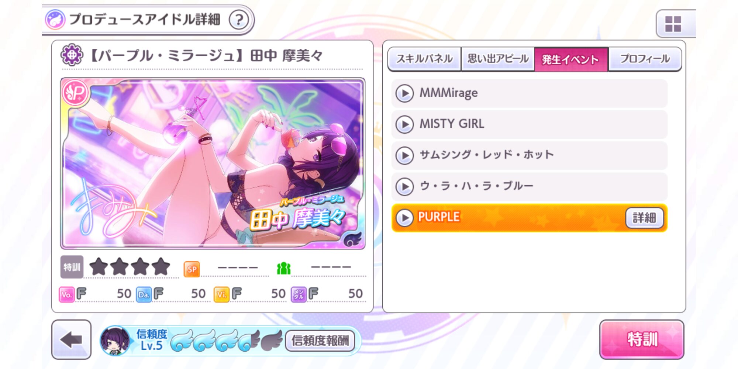The image size is (738, 369).
Task: Tap the Mamimi chibi avatar icon
Action: (x=115, y=341)
